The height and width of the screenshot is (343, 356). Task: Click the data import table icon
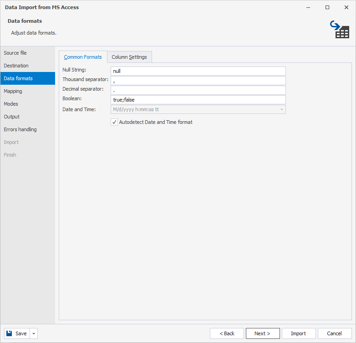340,30
